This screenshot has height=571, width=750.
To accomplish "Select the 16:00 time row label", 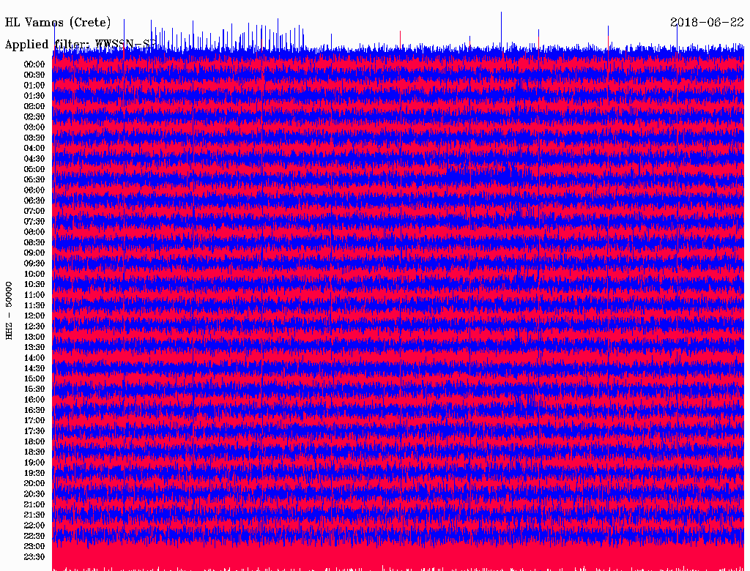I will coord(34,400).
